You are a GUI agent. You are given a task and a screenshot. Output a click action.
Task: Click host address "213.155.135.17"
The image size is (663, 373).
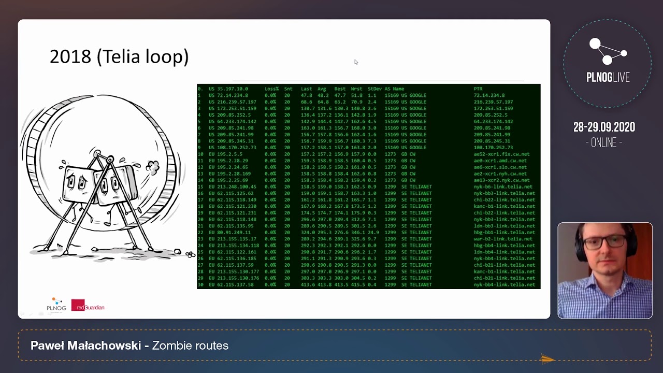point(237,239)
